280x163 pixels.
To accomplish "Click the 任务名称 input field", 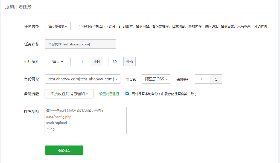I will coord(80,44).
